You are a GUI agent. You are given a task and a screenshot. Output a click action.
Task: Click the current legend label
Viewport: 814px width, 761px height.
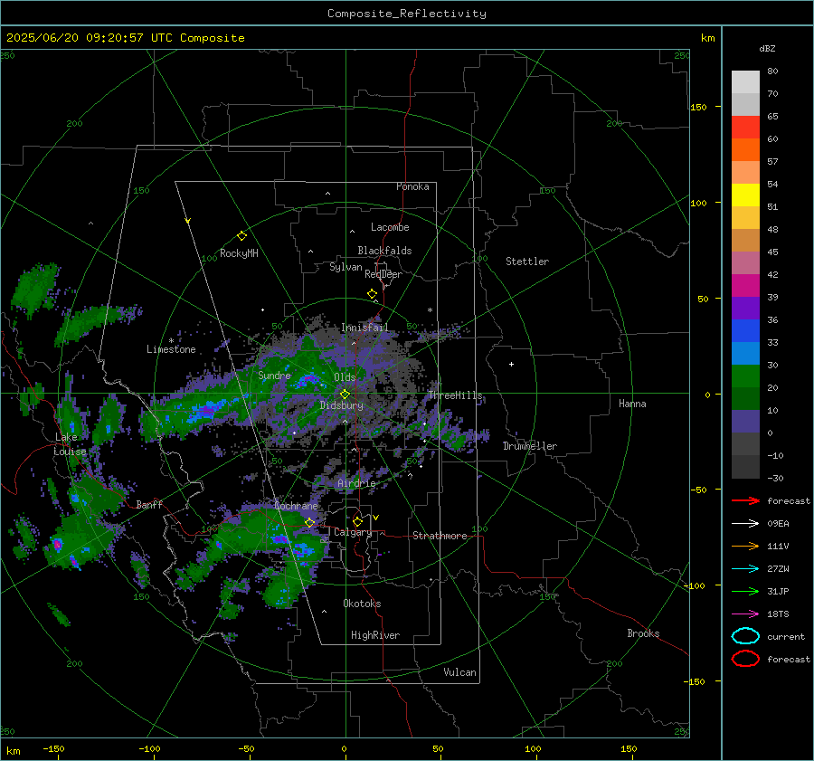pyautogui.click(x=786, y=636)
